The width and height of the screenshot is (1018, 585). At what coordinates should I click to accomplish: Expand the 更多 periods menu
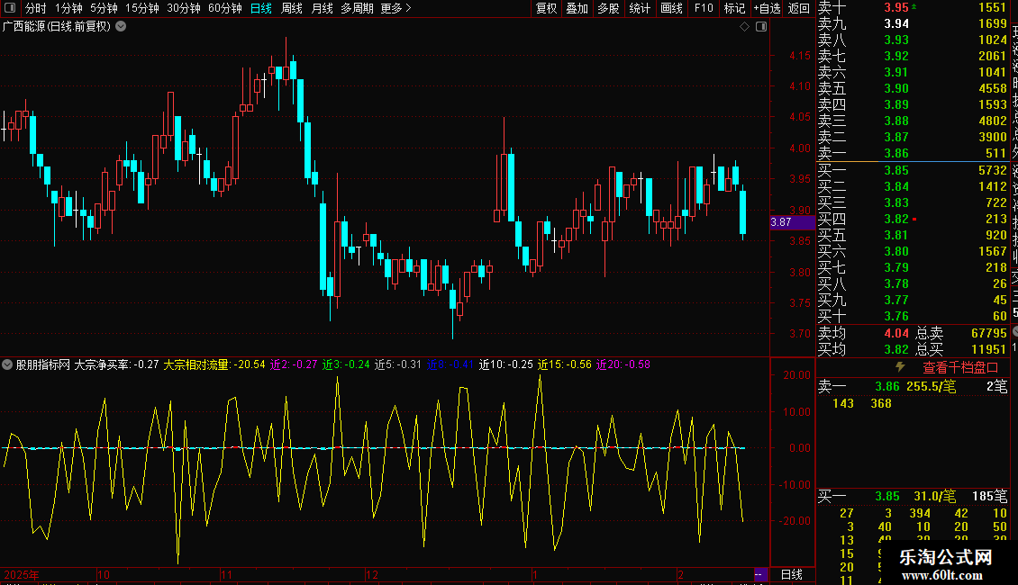396,8
